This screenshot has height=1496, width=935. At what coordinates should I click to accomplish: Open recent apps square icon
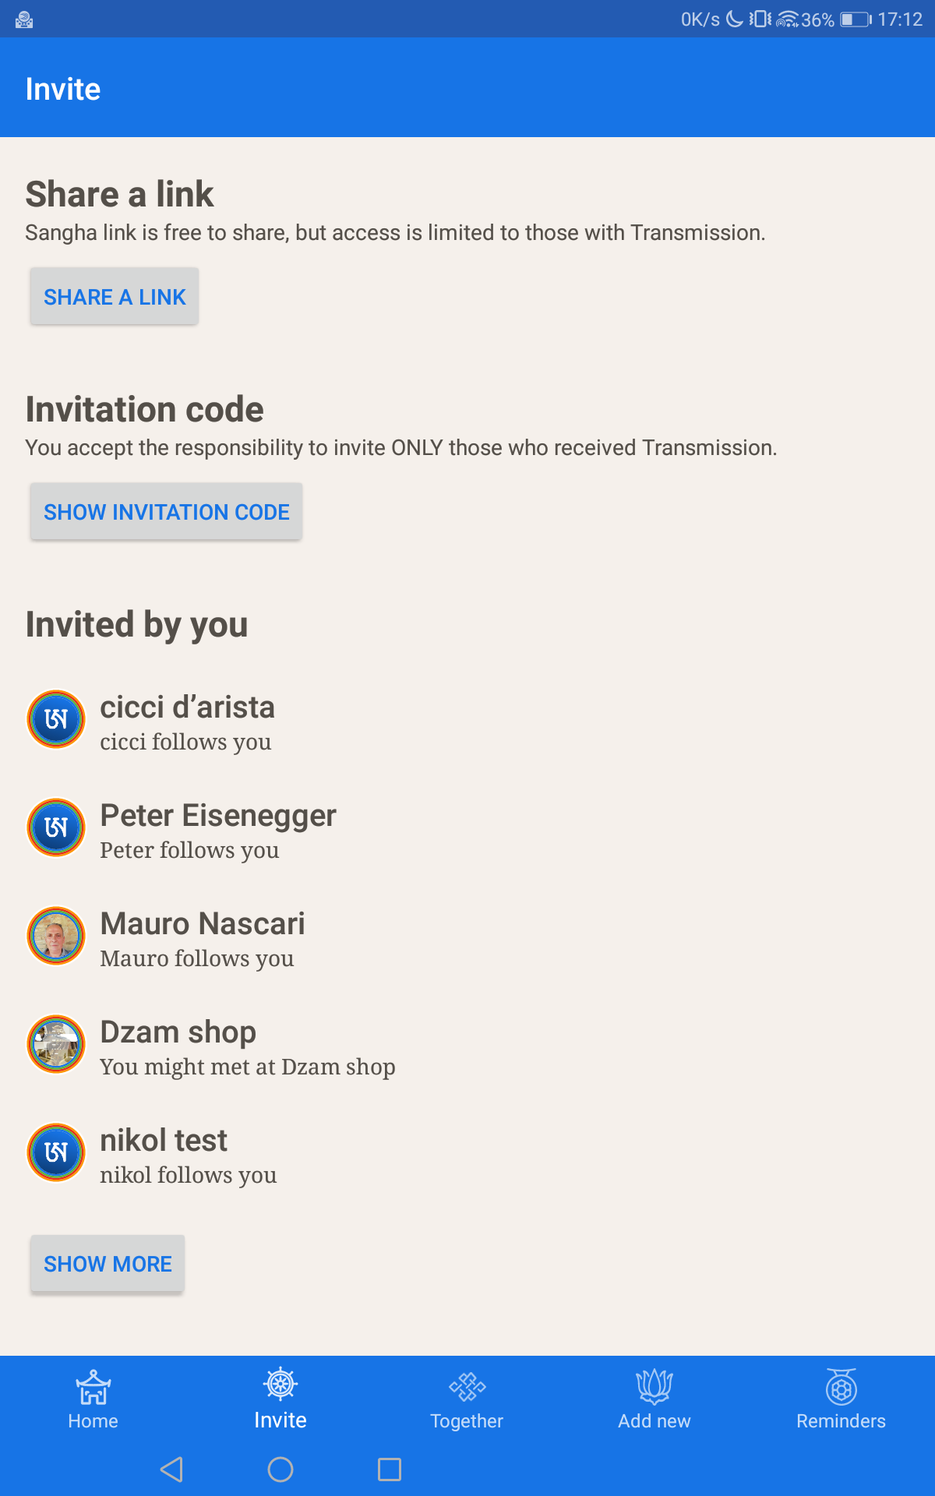(x=390, y=1470)
